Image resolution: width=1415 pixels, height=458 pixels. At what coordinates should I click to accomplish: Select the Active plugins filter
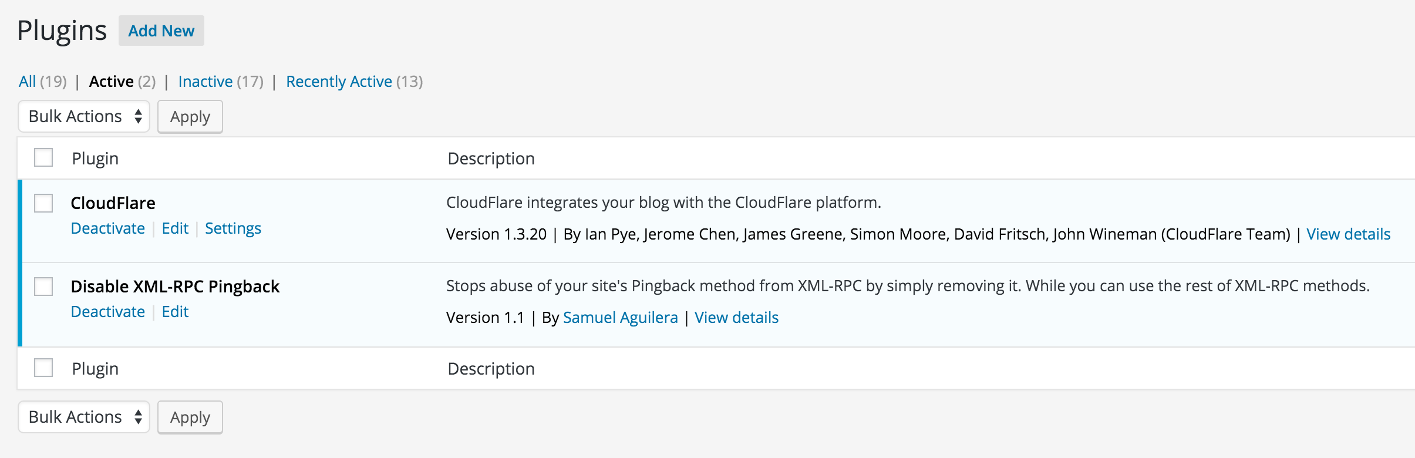112,82
